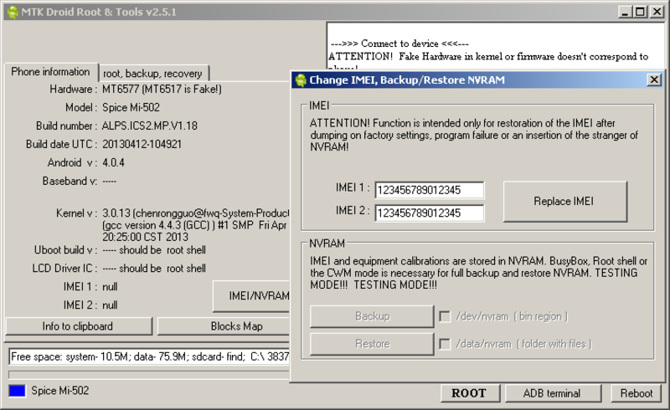The height and width of the screenshot is (410, 670).
Task: Click the ATTENTION restoration warning text in IMEI group
Action: pyautogui.click(x=474, y=135)
